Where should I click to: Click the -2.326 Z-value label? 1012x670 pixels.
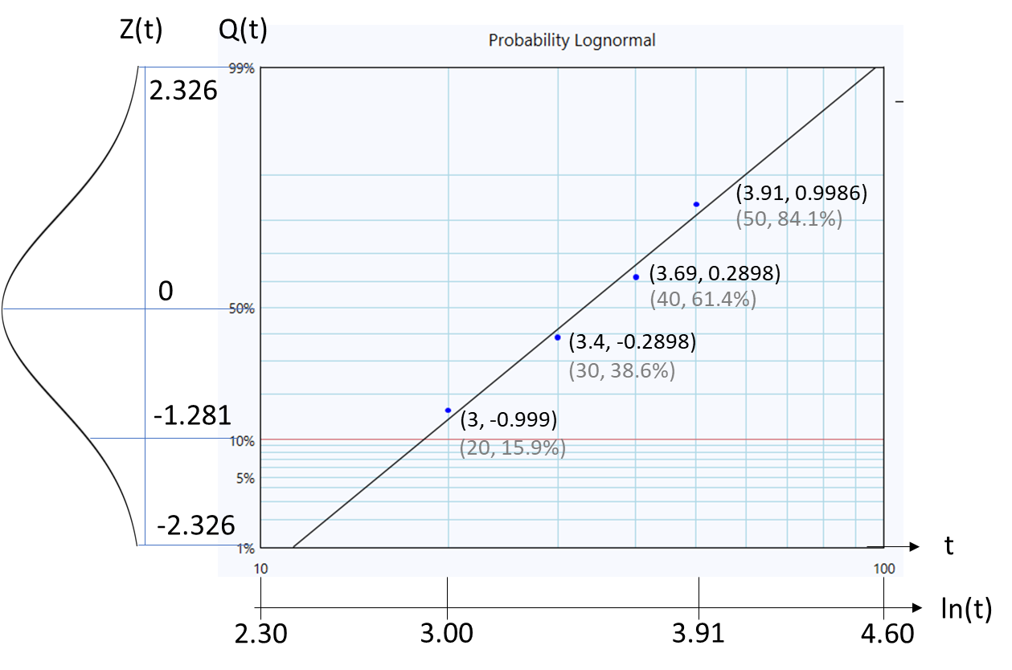[x=196, y=526]
